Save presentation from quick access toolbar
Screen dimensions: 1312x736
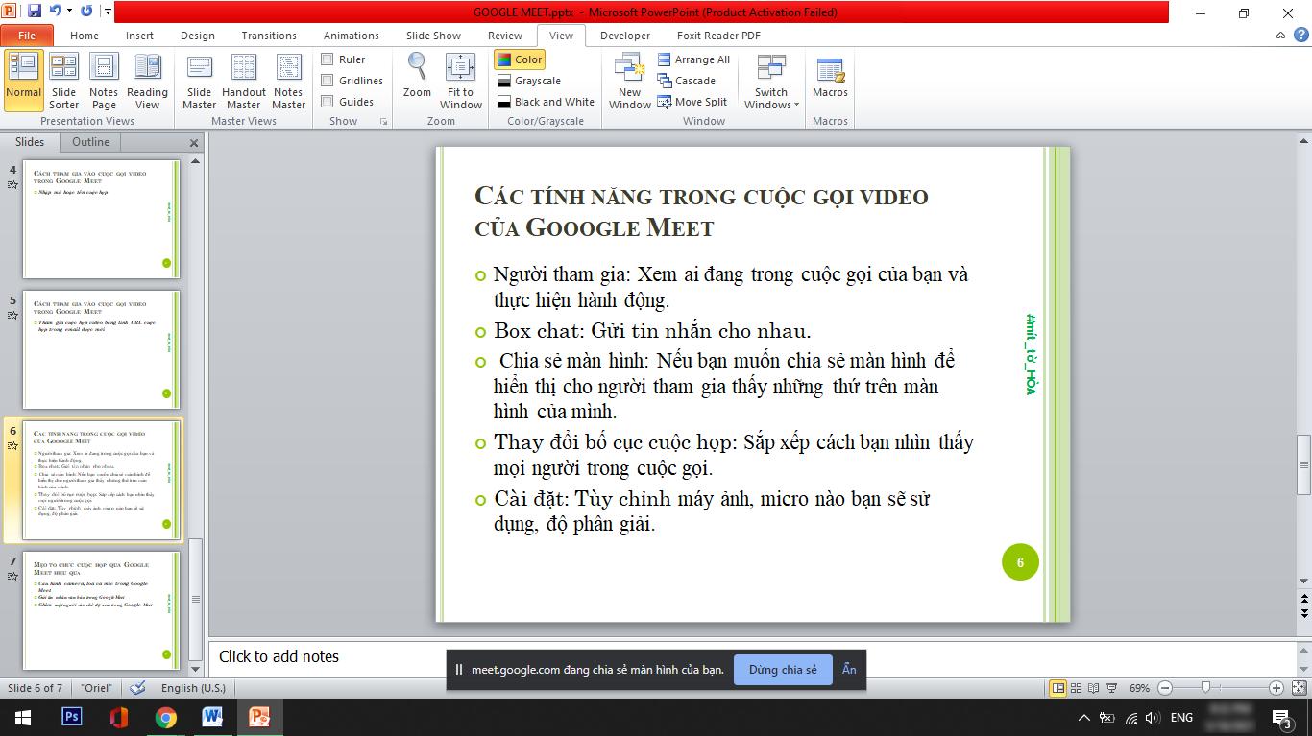[x=35, y=12]
